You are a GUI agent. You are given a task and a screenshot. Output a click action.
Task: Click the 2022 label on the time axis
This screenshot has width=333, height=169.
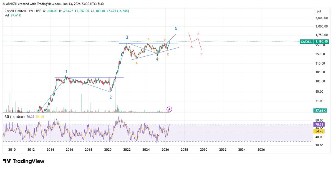(127, 150)
